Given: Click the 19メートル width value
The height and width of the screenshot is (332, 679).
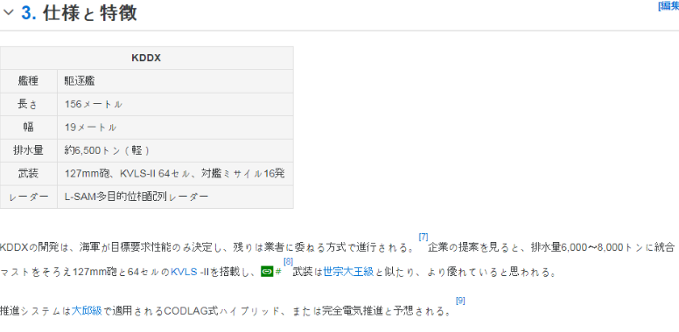Looking at the screenshot, I should click(90, 128).
